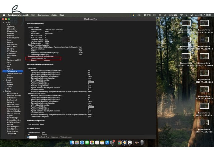Click the date and time nov. 21.
This screenshot has width=214, height=160.
tap(203, 15)
